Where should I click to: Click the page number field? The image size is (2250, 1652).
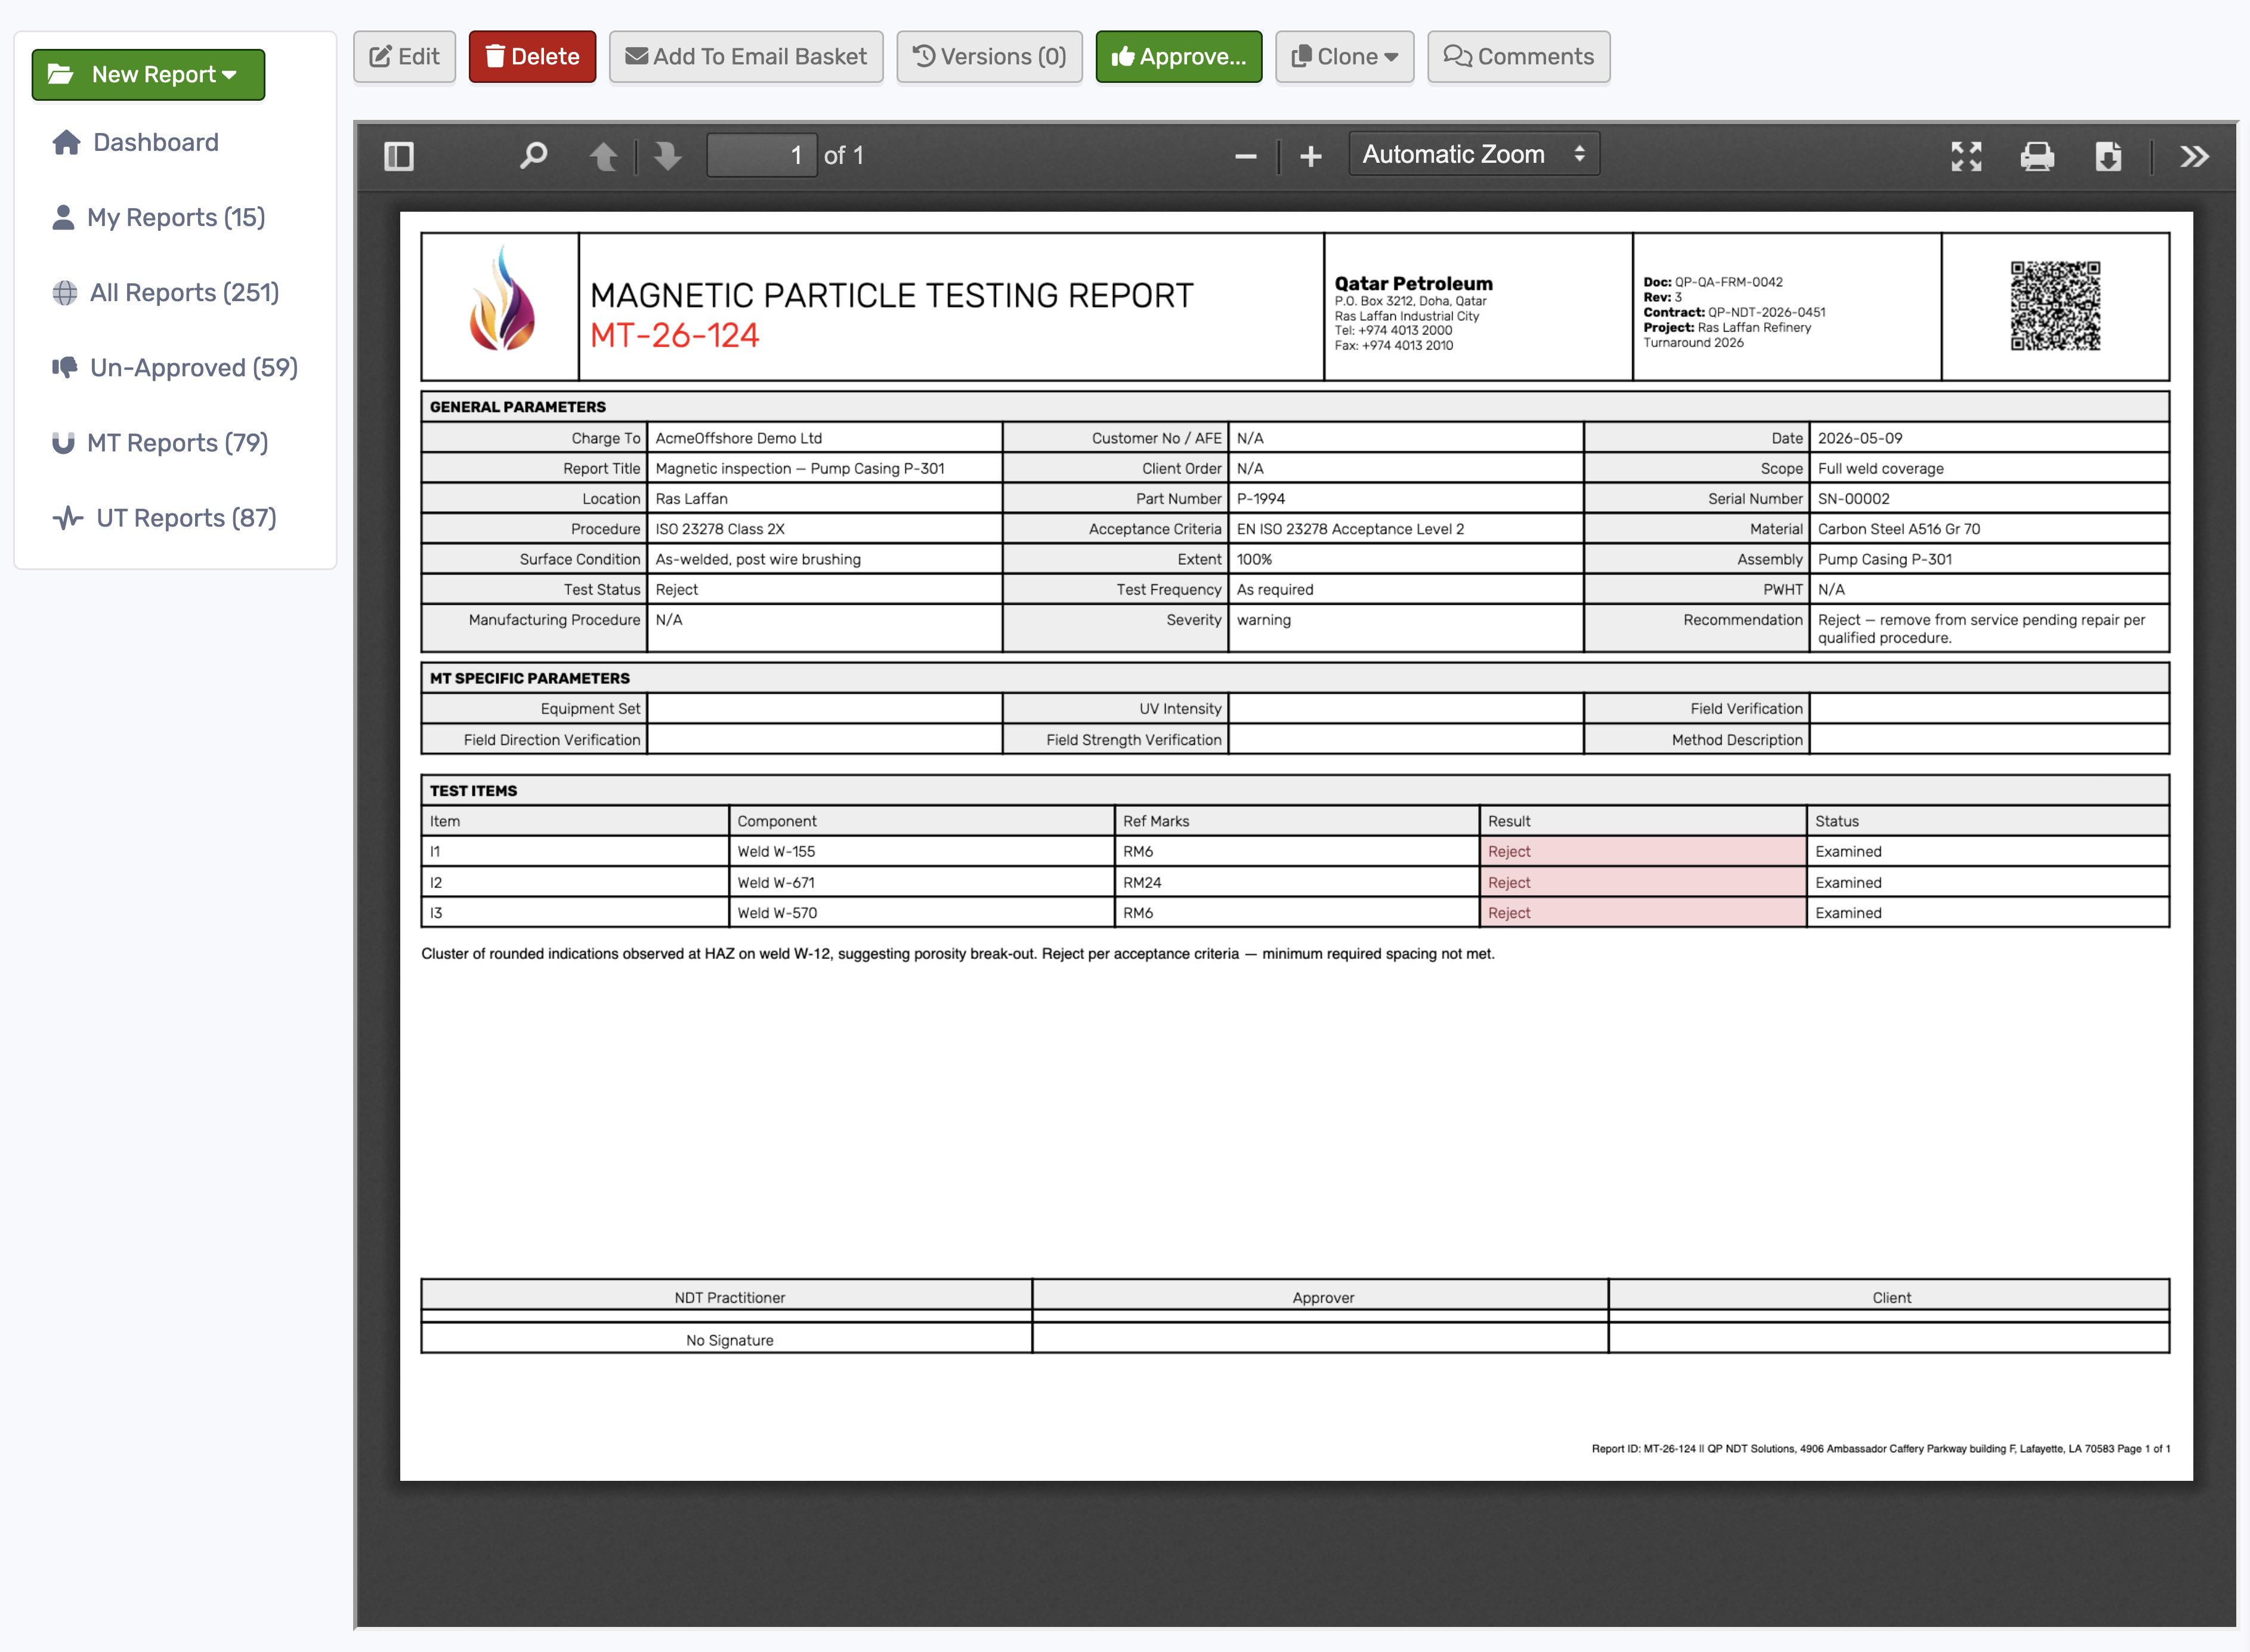pos(762,155)
